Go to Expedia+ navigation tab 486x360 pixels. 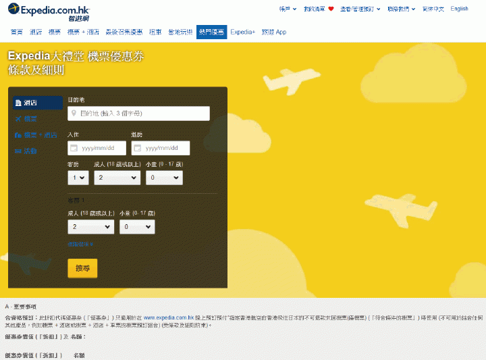[243, 32]
